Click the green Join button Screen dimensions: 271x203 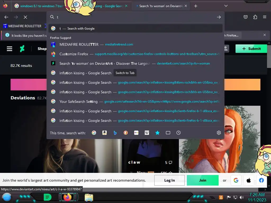point(202,180)
